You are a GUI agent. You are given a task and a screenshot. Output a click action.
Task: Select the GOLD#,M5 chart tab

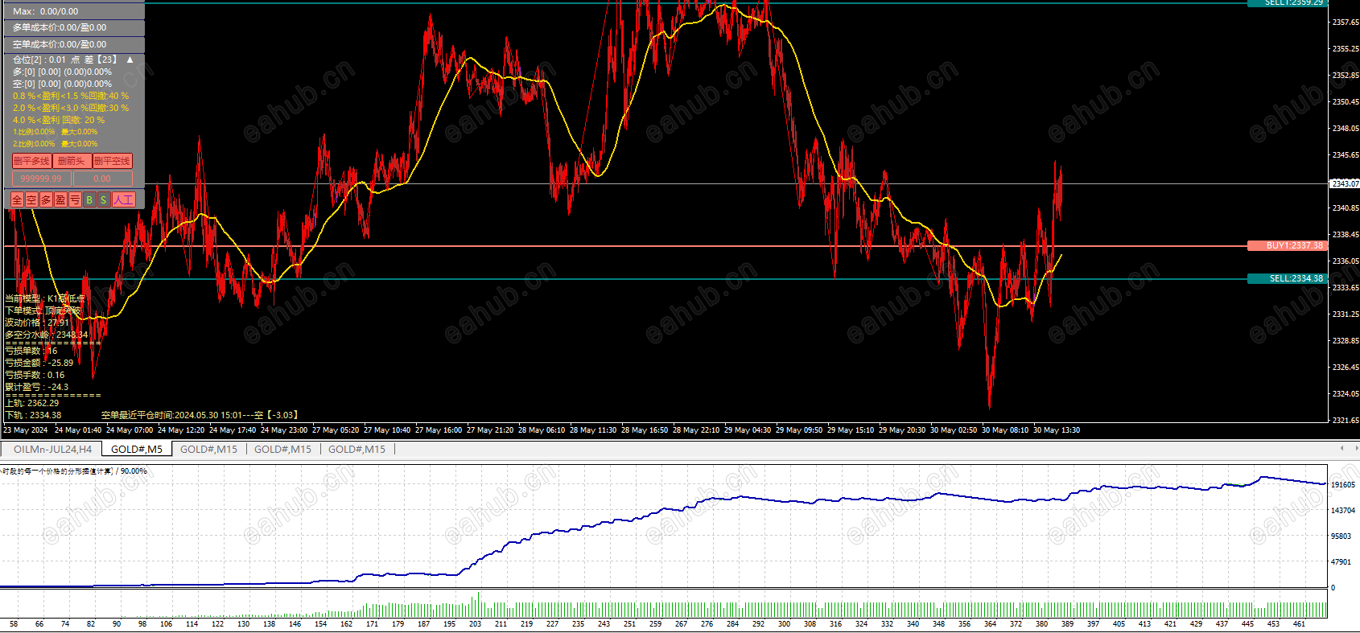point(137,450)
